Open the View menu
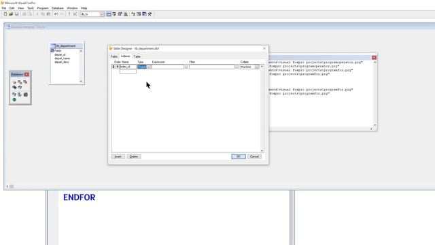 click(x=21, y=8)
